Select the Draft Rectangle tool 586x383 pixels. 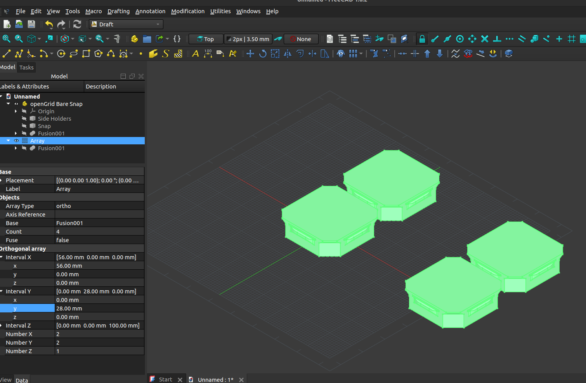click(86, 54)
